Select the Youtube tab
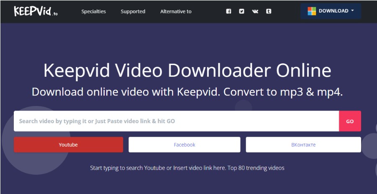 pyautogui.click(x=68, y=145)
